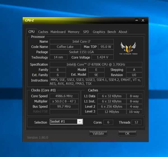168x157 pixels.
Task: Switch to the Graphics tab
Action: 99,32
